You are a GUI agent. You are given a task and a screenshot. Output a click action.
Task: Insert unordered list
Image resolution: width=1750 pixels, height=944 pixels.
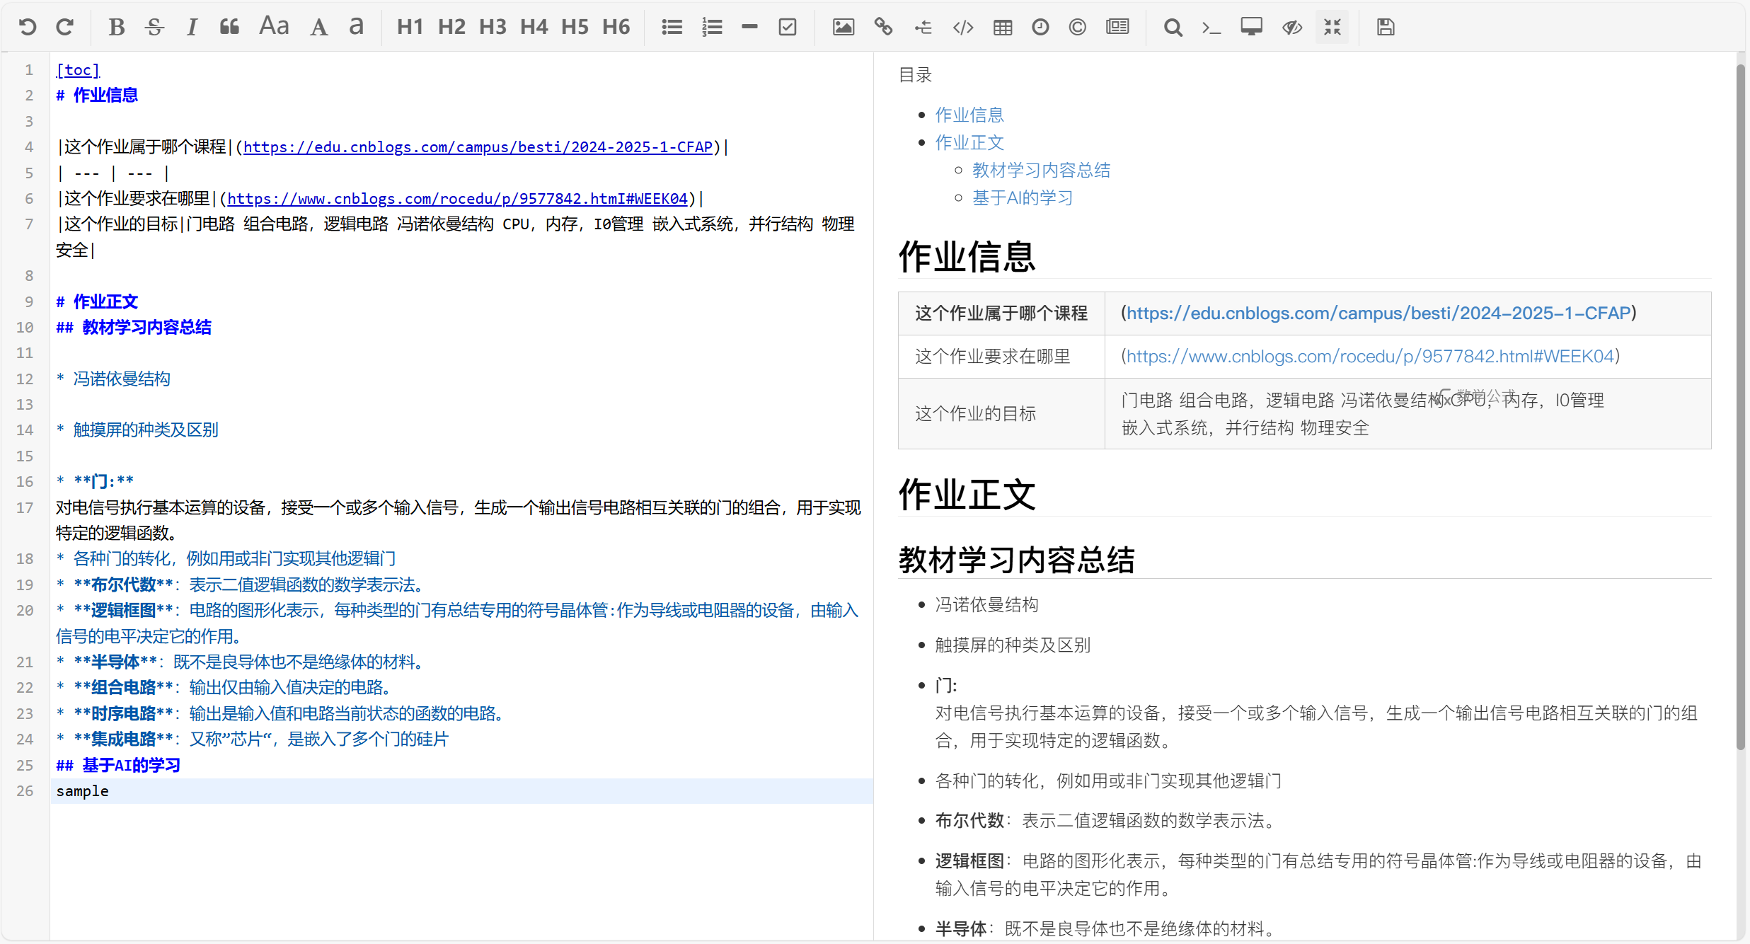[x=672, y=28]
